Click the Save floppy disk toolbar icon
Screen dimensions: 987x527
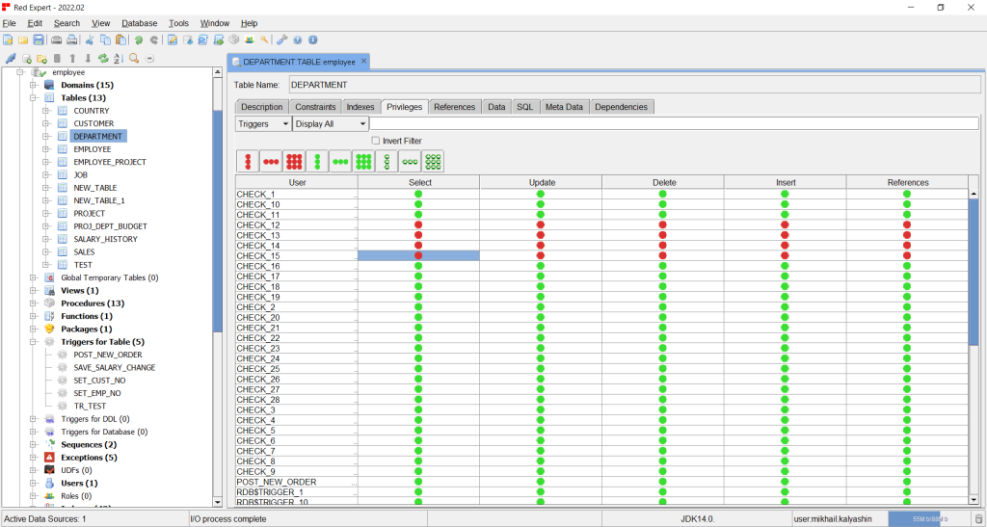pyautogui.click(x=39, y=40)
